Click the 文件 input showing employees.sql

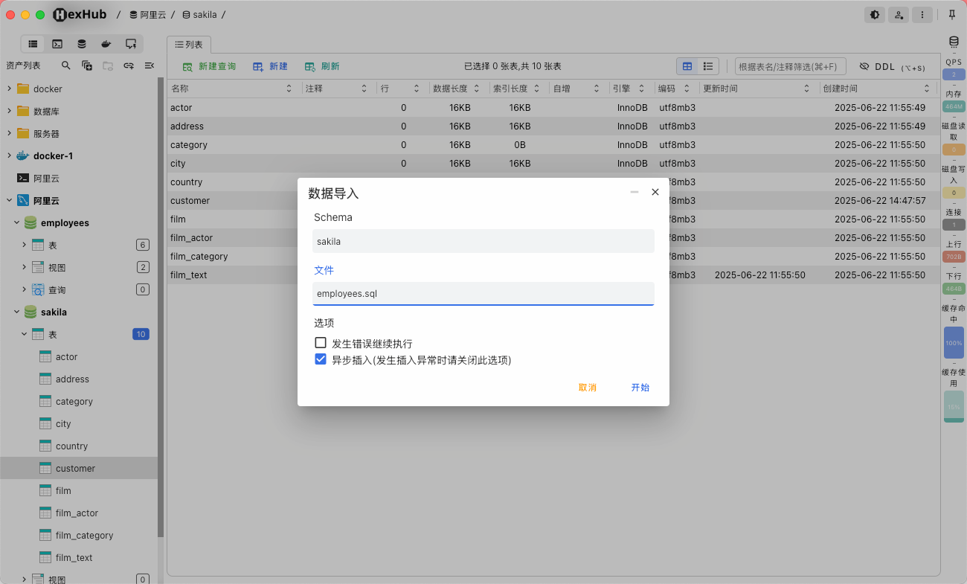pyautogui.click(x=483, y=293)
